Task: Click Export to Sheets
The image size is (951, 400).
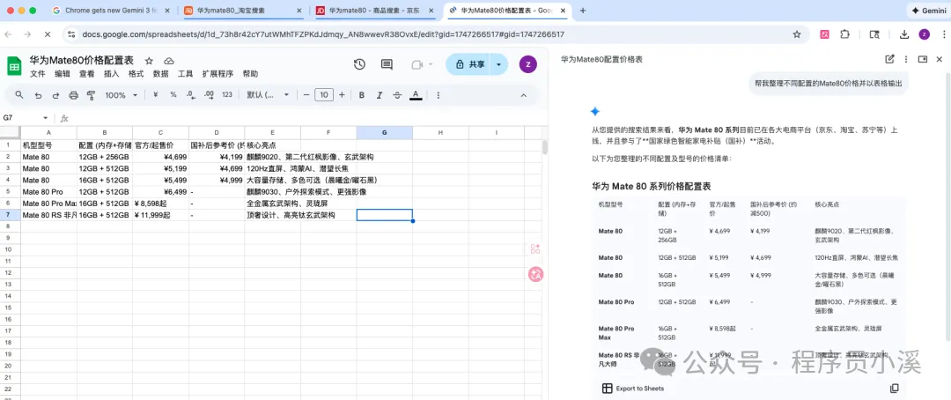Action: 633,389
